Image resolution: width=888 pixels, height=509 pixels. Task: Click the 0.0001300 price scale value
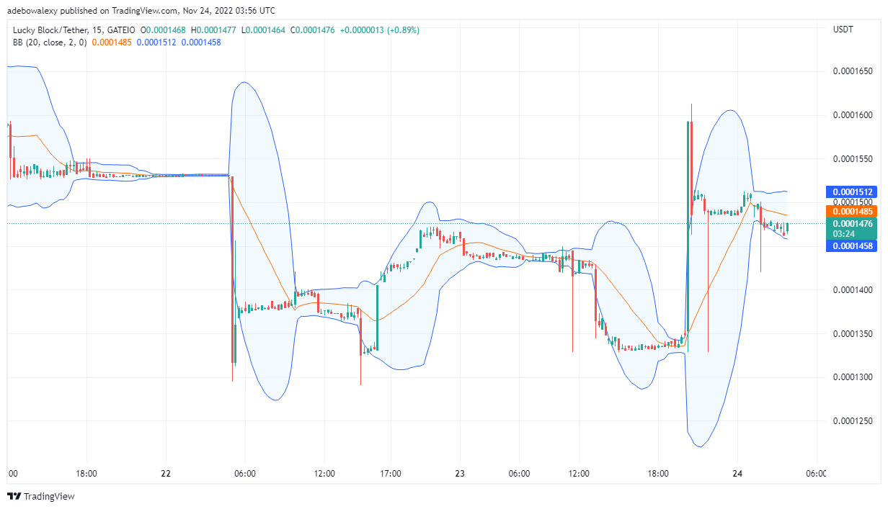coord(853,377)
